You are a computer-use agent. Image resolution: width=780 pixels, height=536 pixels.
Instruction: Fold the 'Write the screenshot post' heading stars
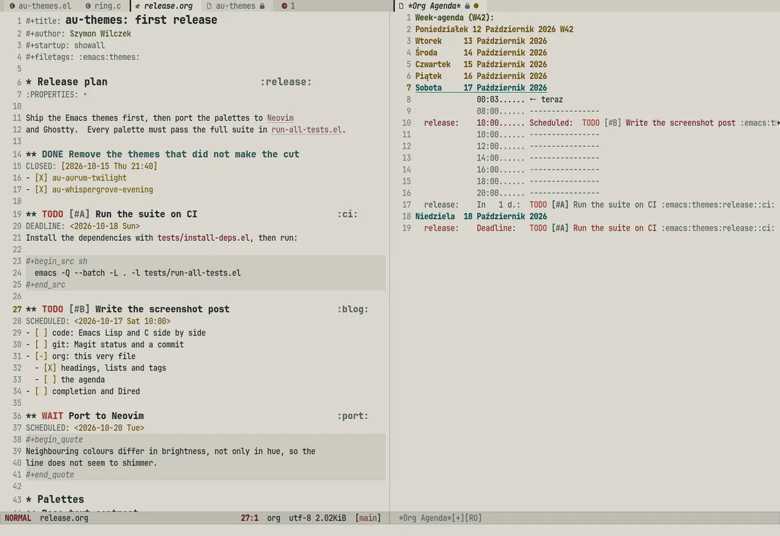pyautogui.click(x=31, y=309)
